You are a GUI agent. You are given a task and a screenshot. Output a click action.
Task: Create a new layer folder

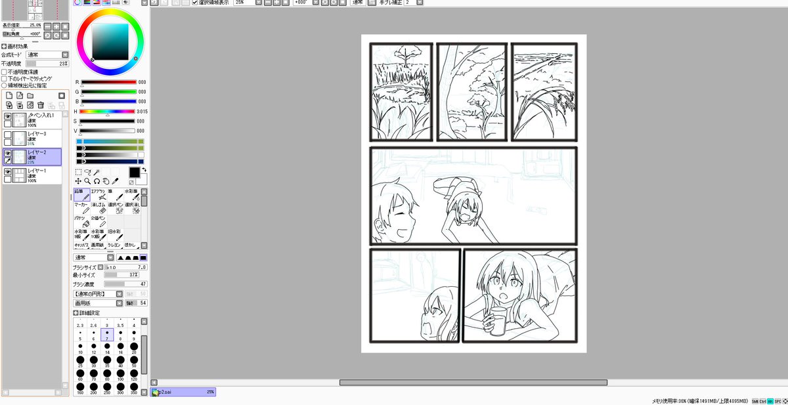click(30, 95)
